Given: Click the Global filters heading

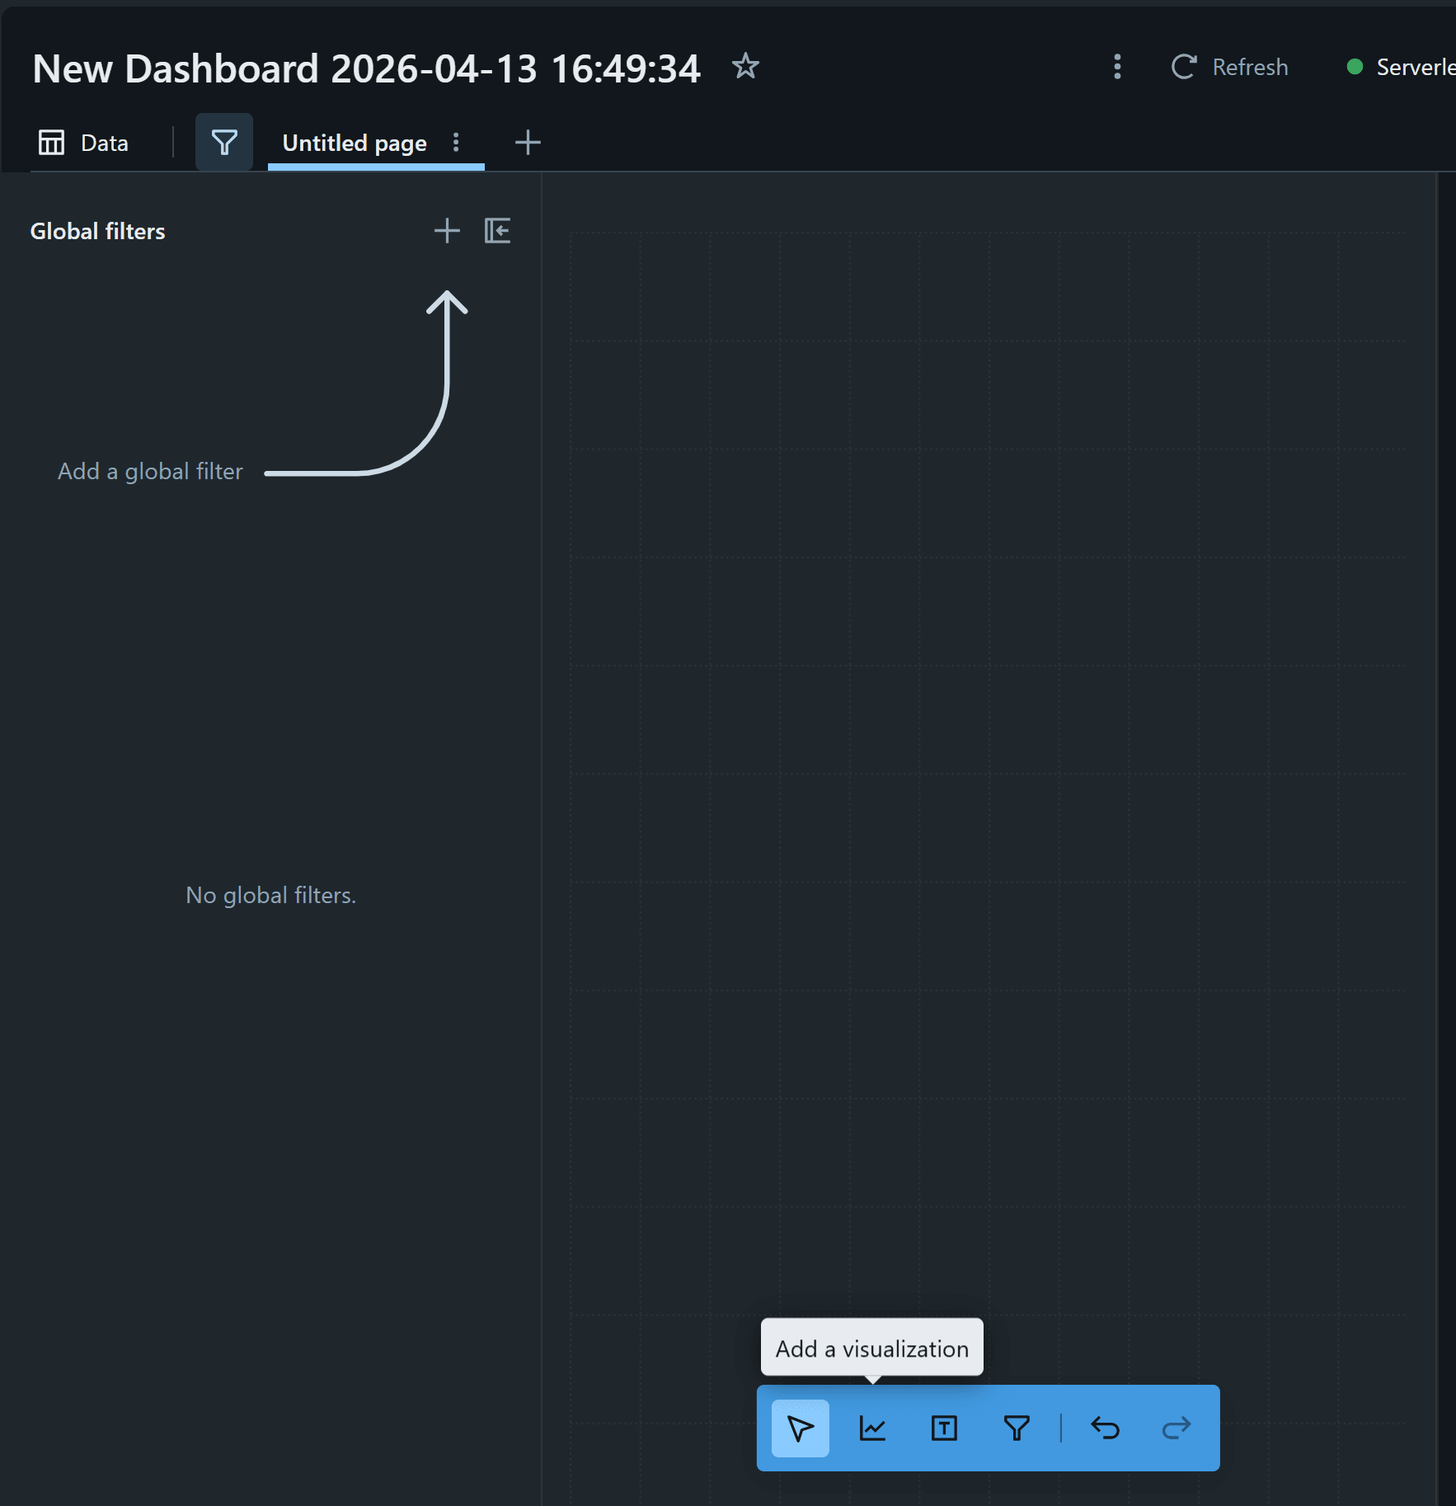Looking at the screenshot, I should (97, 231).
